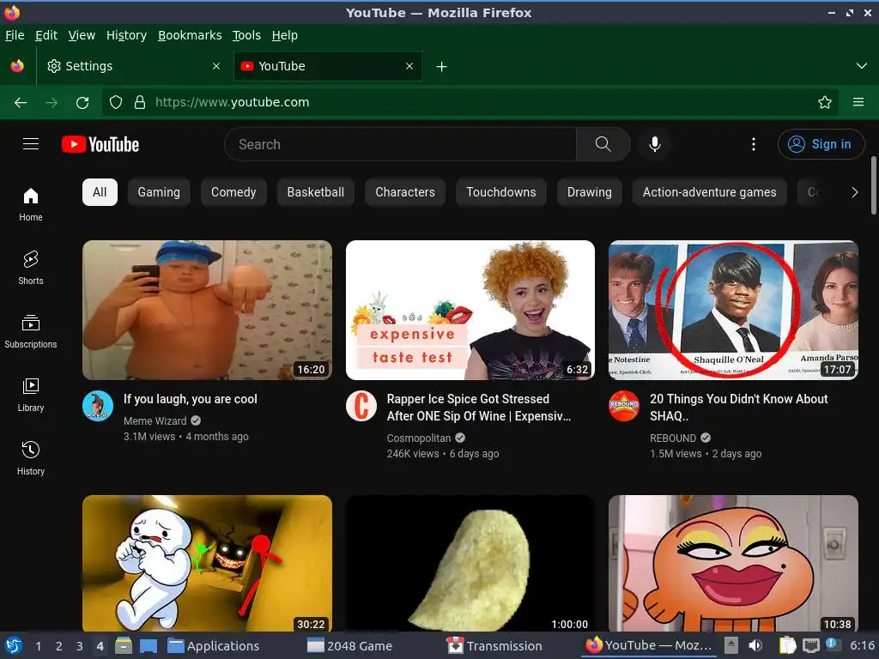Reload the page

(82, 103)
